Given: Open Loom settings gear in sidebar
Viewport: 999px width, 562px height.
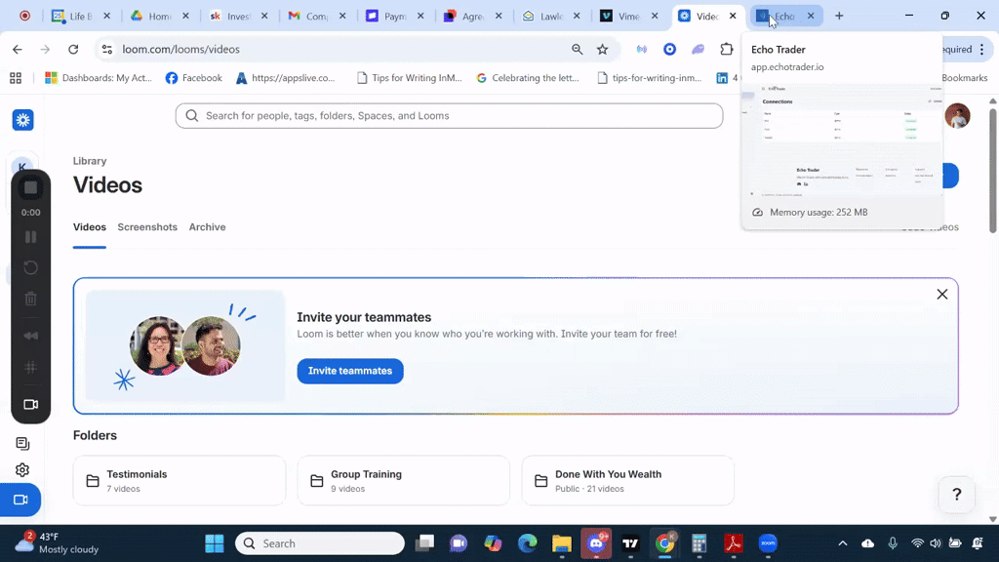Looking at the screenshot, I should pos(23,469).
